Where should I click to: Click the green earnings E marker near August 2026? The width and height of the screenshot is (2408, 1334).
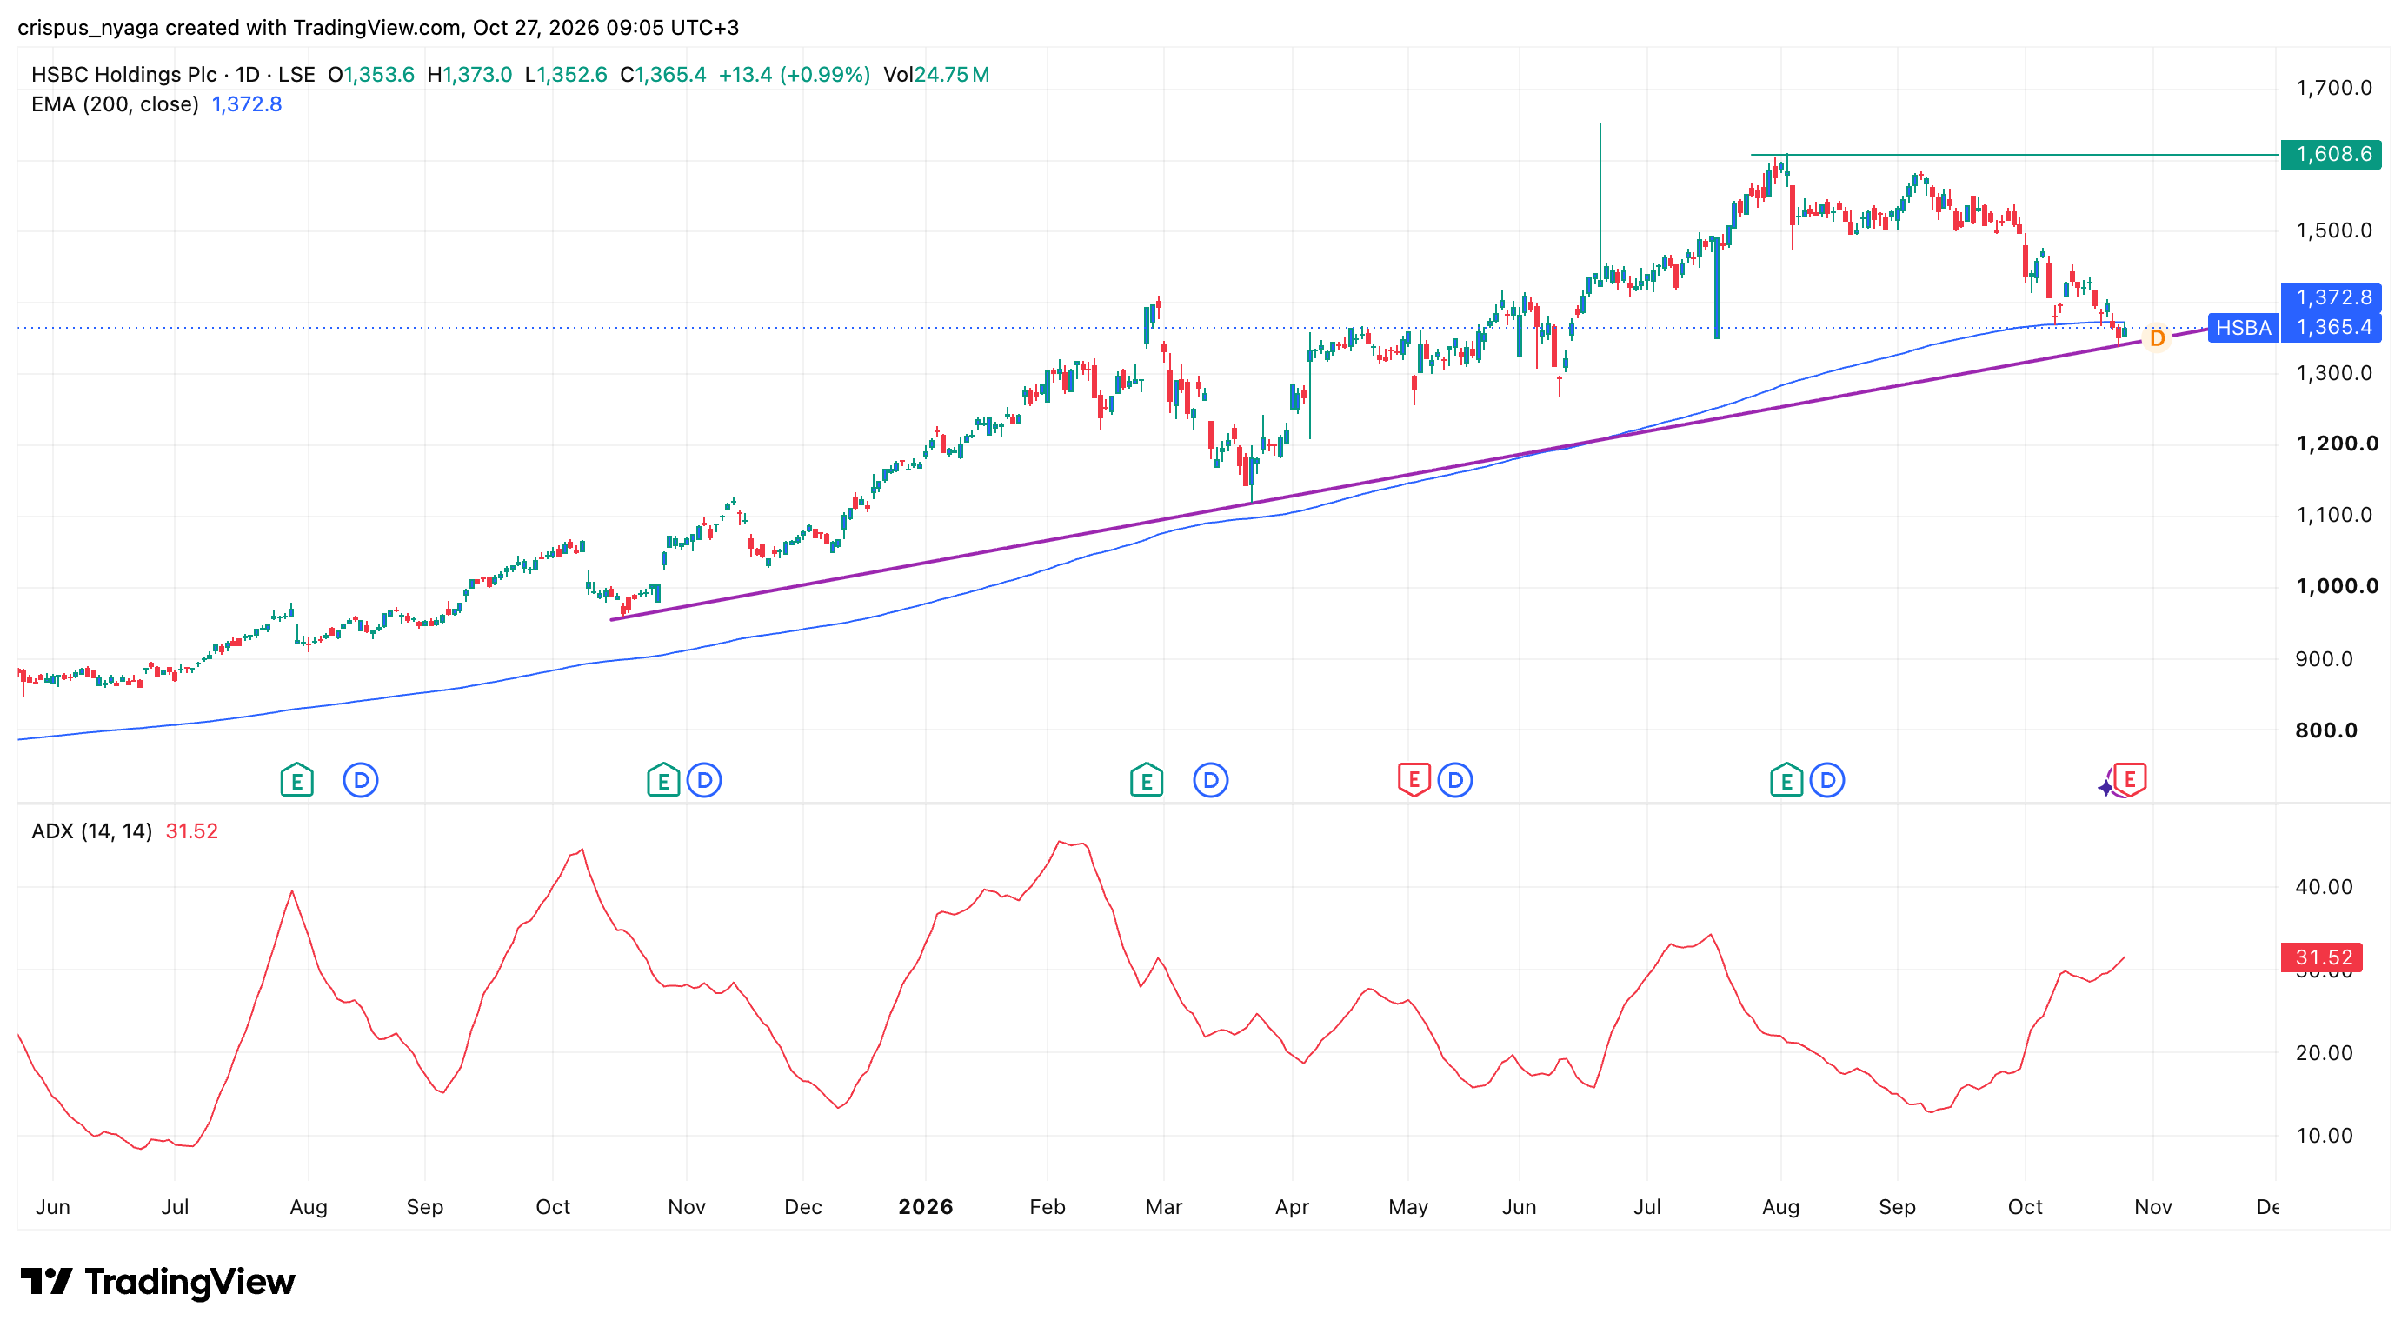1786,780
